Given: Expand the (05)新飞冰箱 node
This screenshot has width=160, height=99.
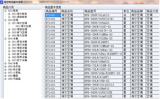Looking at the screenshot, I should [9, 54].
